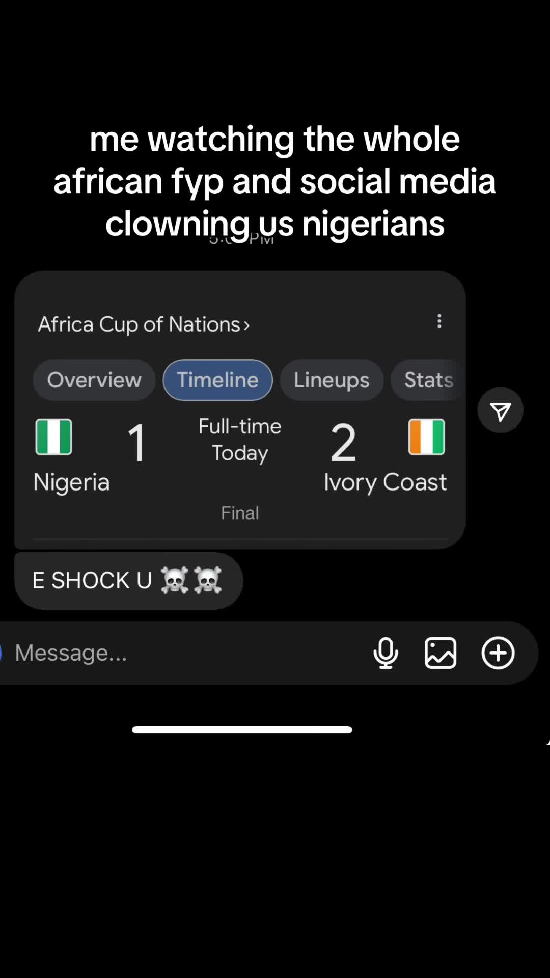Tap the Ivory Coast team name
Image resolution: width=550 pixels, height=978 pixels.
click(x=385, y=482)
